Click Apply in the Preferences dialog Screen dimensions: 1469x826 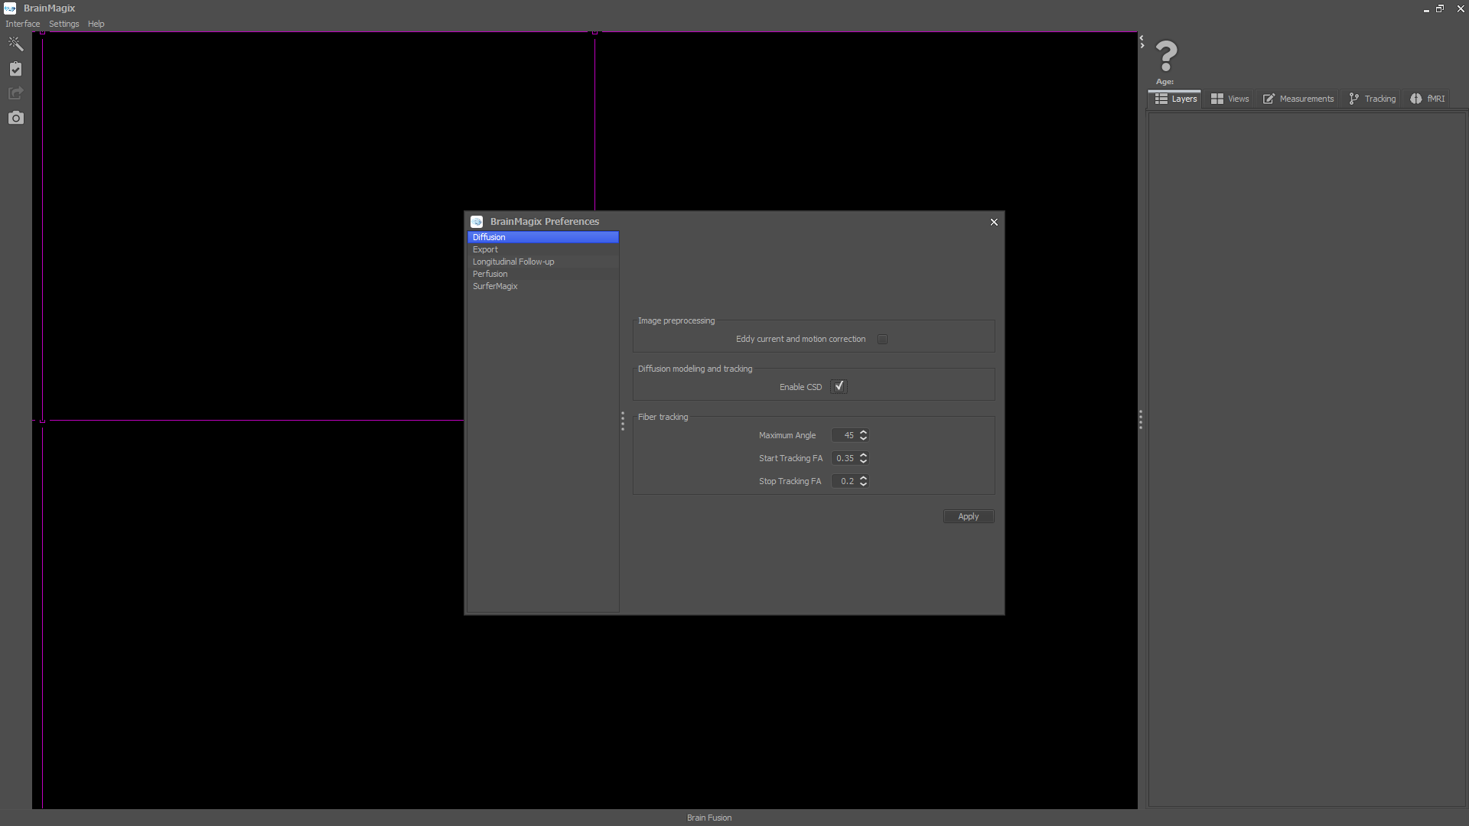pos(969,517)
